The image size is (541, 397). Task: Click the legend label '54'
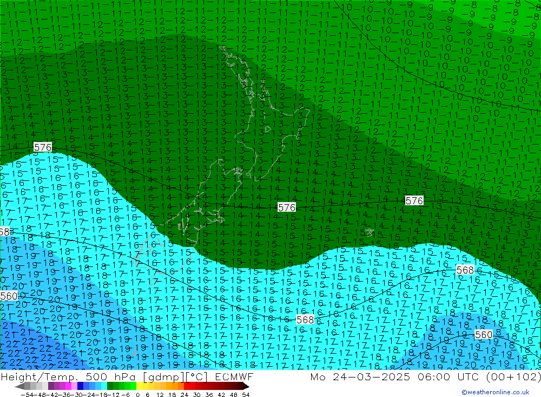[x=246, y=395]
